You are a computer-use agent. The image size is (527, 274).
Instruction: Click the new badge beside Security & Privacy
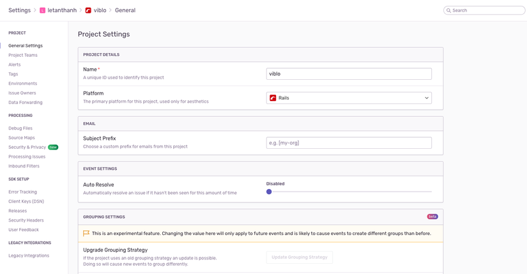tap(53, 148)
